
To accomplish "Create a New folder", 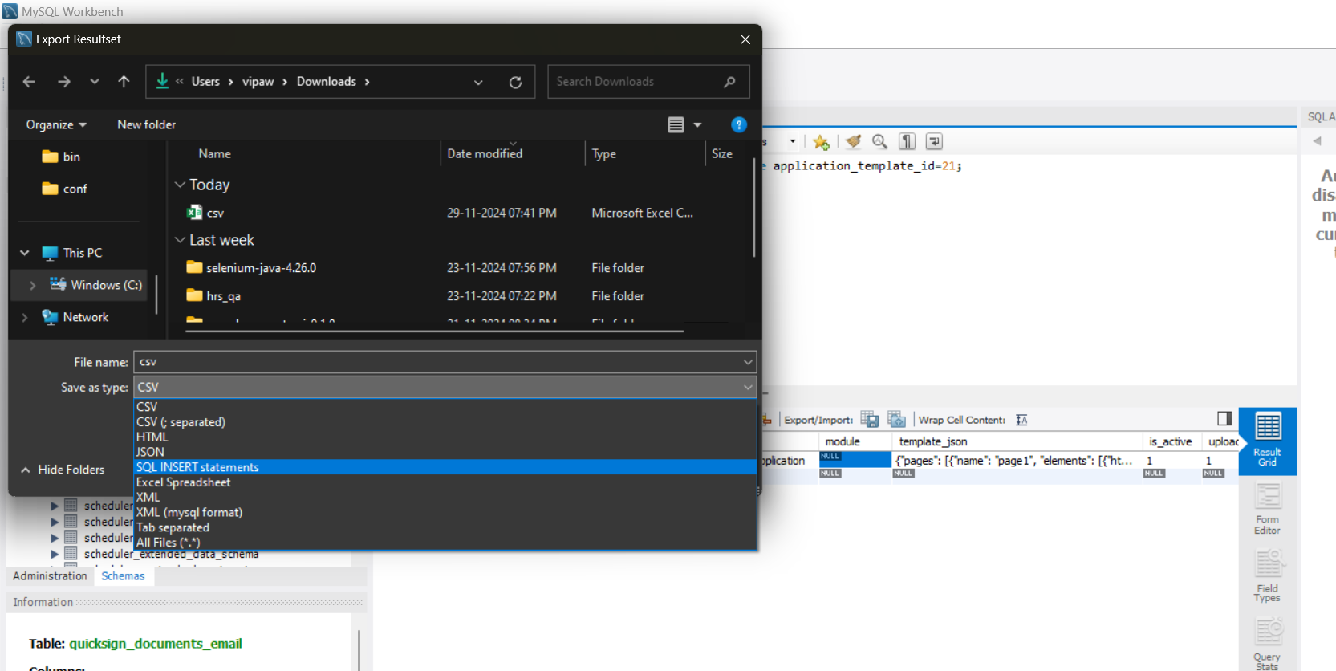I will (x=146, y=124).
